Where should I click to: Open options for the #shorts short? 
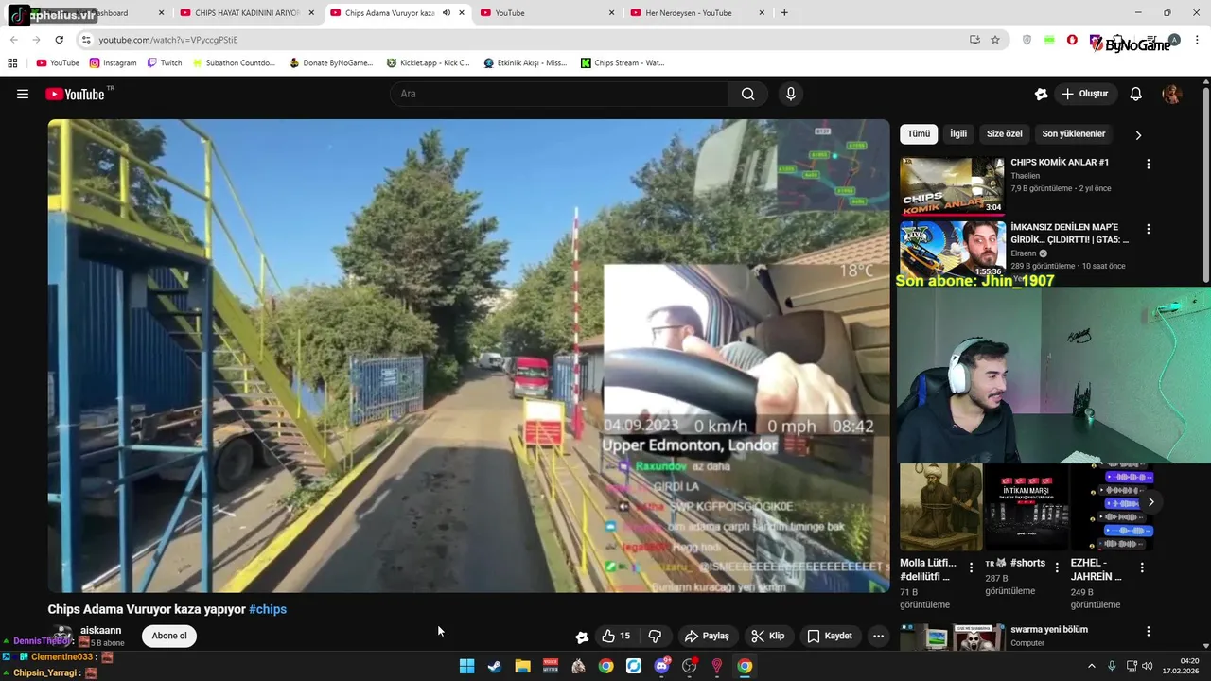[1057, 567]
